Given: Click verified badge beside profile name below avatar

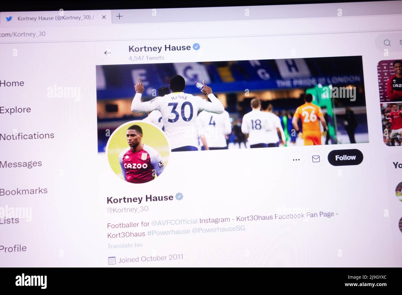Looking at the screenshot, I should tap(179, 197).
